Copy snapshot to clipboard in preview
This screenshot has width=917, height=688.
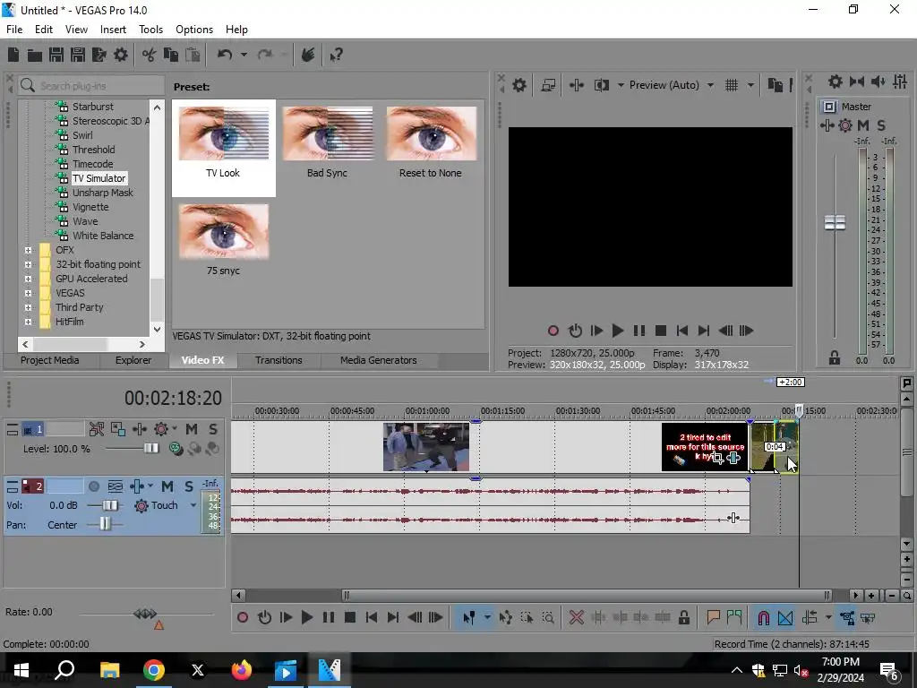pyautogui.click(x=775, y=85)
